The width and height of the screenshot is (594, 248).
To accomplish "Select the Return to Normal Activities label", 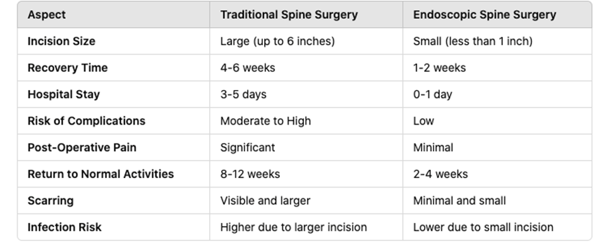I will pos(100,174).
